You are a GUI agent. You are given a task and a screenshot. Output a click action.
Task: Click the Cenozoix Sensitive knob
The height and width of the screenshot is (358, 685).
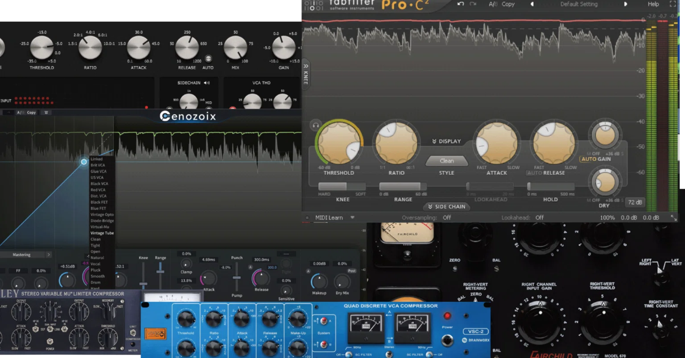[x=286, y=291]
